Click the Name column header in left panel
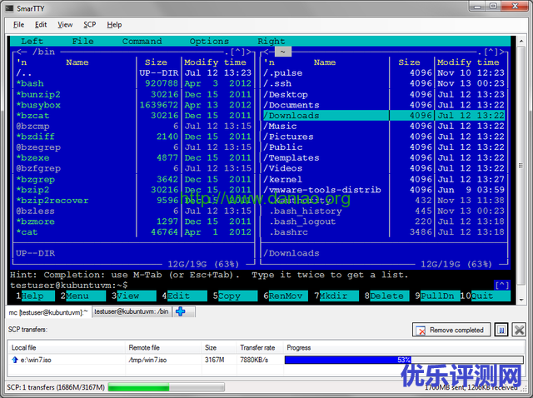The width and height of the screenshot is (533, 398). (x=77, y=62)
